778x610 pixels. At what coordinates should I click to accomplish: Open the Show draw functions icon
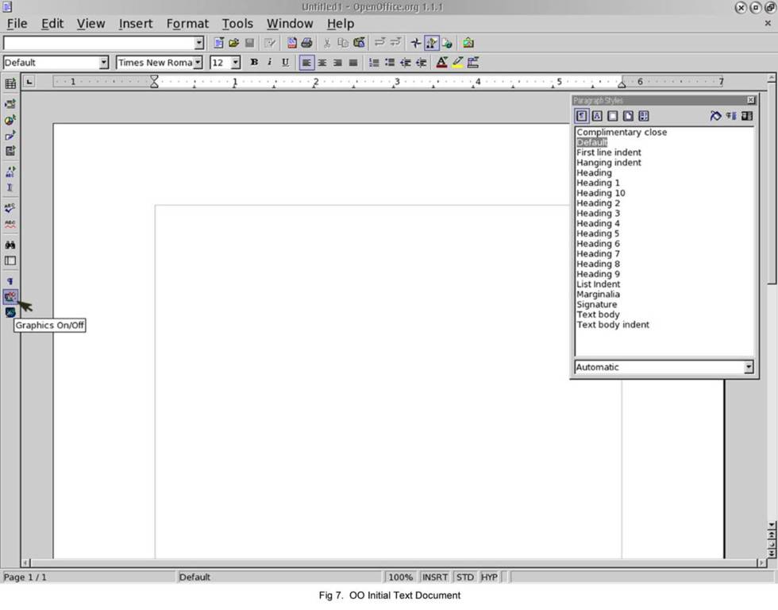pyautogui.click(x=10, y=136)
